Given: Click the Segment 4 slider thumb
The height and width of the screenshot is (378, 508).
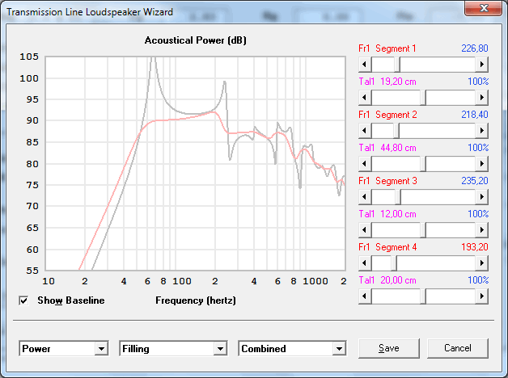Looking at the screenshot, I should tap(394, 263).
